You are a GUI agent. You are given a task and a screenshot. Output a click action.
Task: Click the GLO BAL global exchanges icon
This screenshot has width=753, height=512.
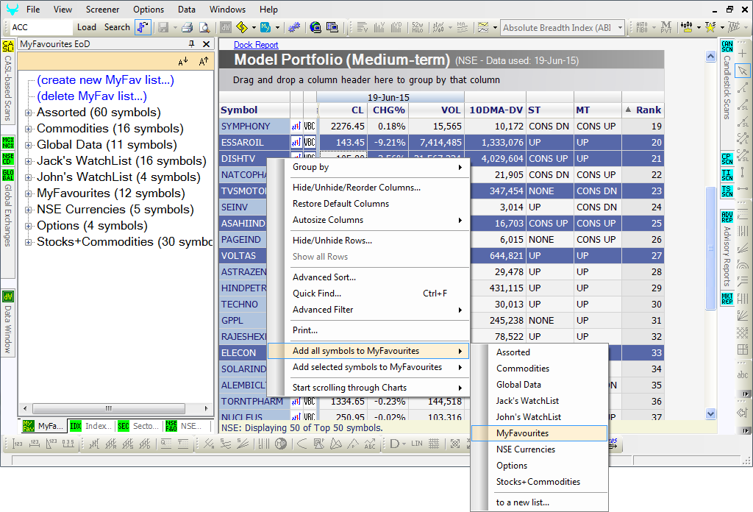7,175
